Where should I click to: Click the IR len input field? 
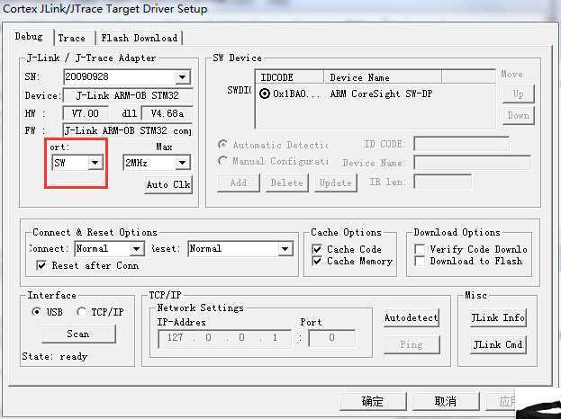(442, 182)
